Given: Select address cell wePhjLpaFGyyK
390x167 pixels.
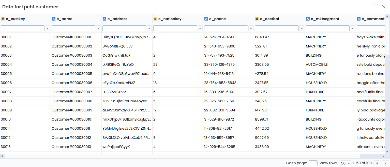Looking at the screenshot, I should pos(127,147).
